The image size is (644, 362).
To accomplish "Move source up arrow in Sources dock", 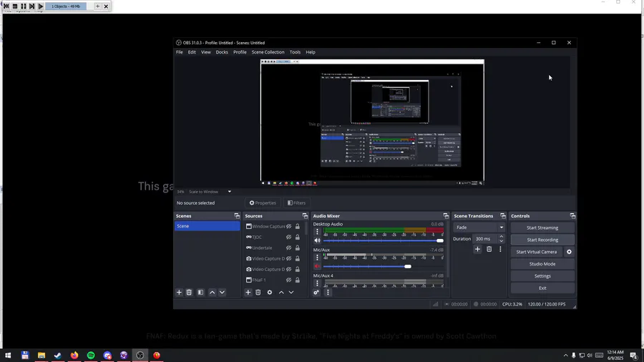I will [281, 292].
